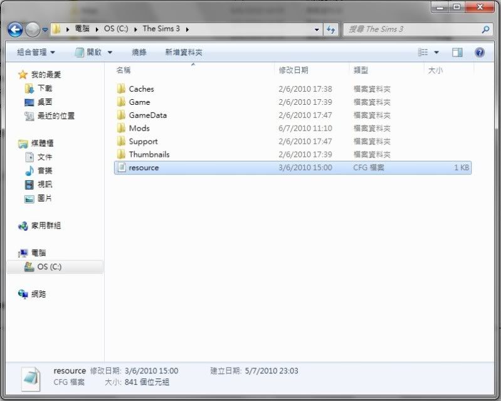Select OS (C:) in navigation pane

point(49,267)
